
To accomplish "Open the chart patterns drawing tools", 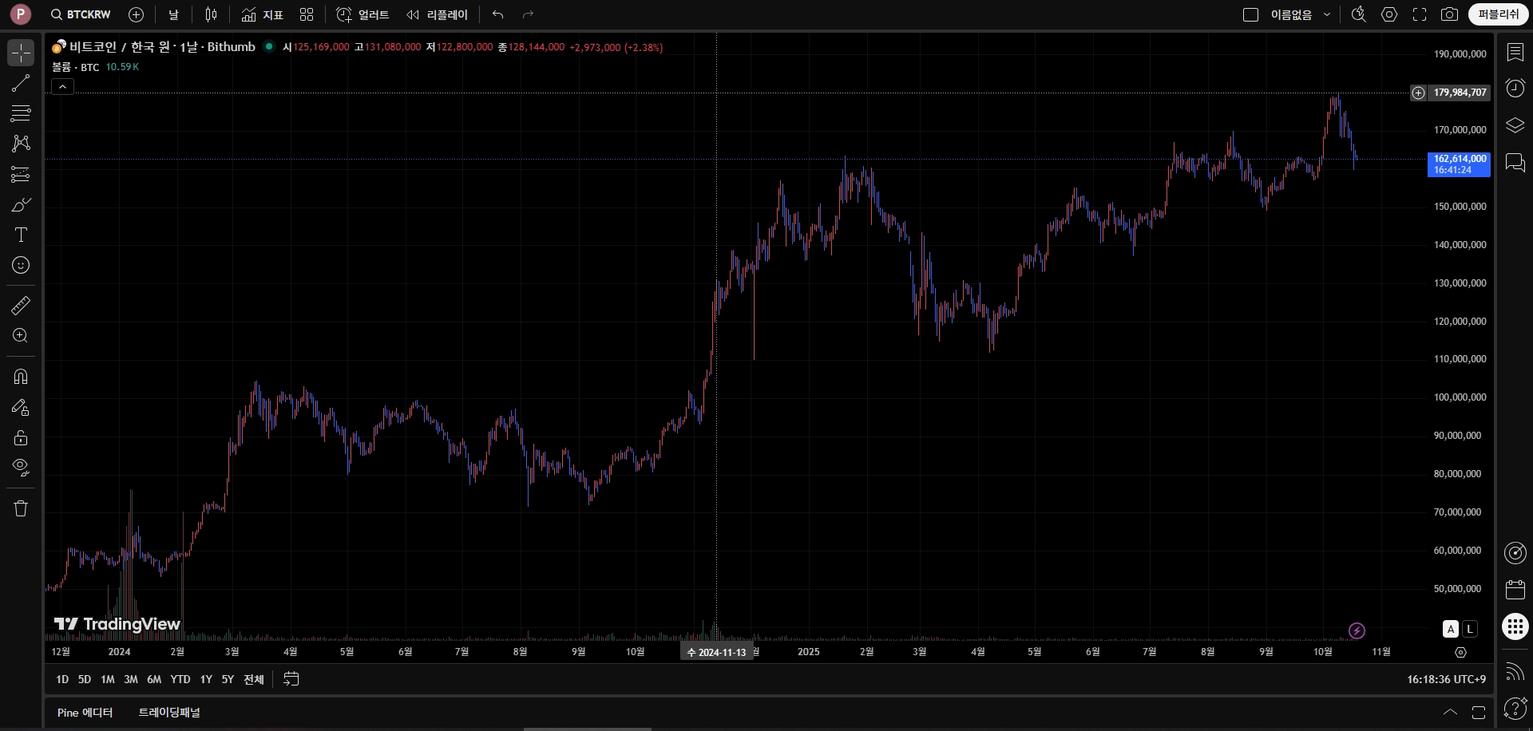I will tap(21, 144).
